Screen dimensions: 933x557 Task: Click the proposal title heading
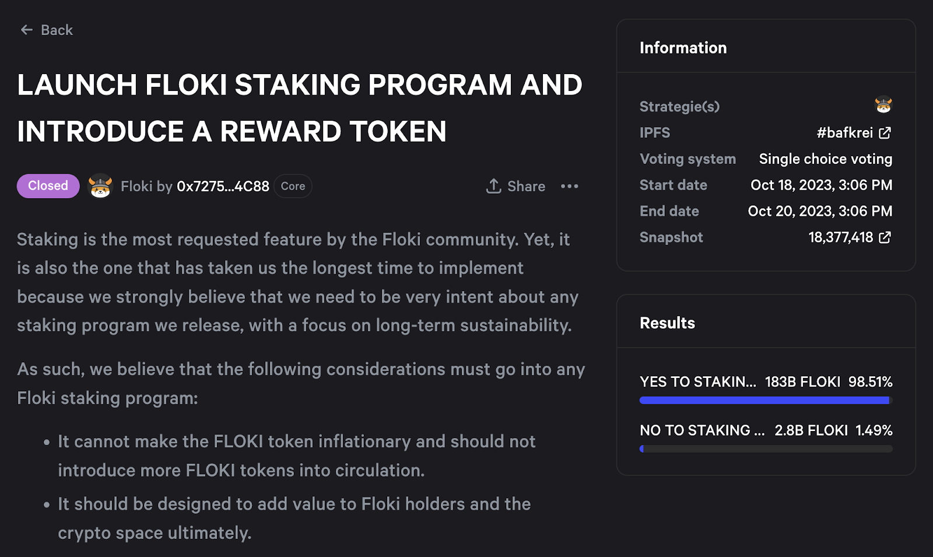[300, 108]
